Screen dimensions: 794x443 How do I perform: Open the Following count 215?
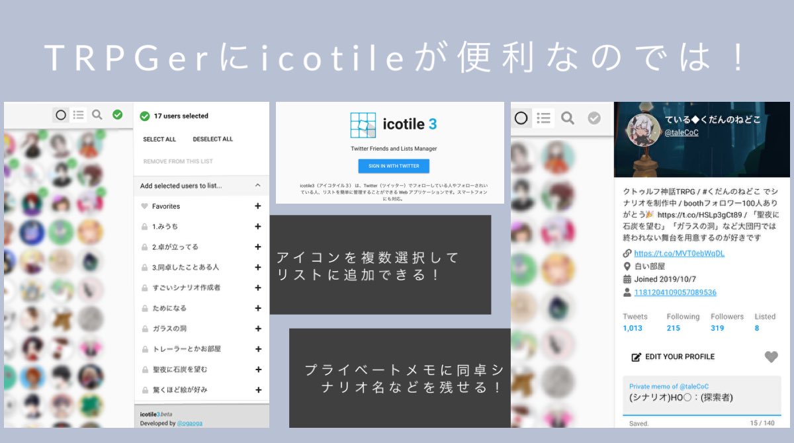pyautogui.click(x=674, y=328)
